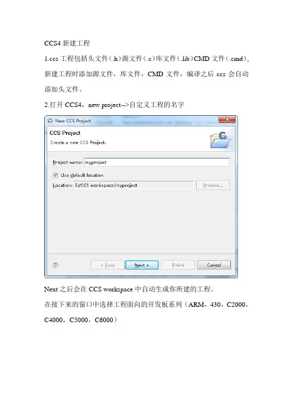Click the Next 之后会在 CCS workspace sentence
This screenshot has height=415, width=293.
129,289
